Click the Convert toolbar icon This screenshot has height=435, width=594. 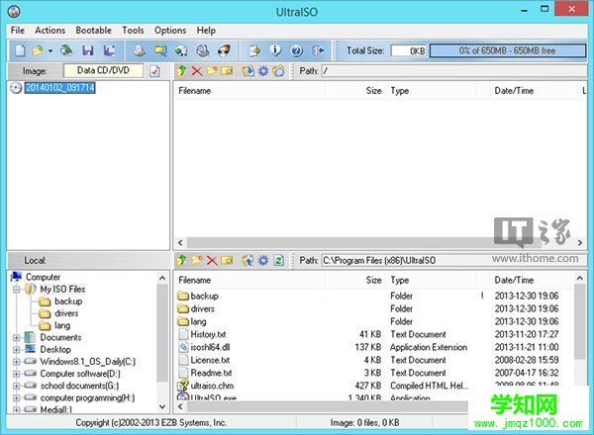point(181,50)
